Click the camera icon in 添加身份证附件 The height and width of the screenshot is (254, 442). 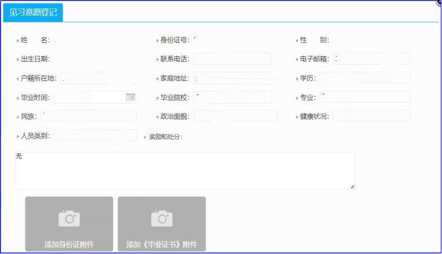(x=69, y=218)
